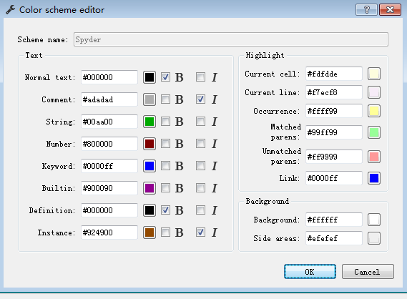
Task: Edit the Matched parens hex value #99ff99
Action: click(x=334, y=132)
